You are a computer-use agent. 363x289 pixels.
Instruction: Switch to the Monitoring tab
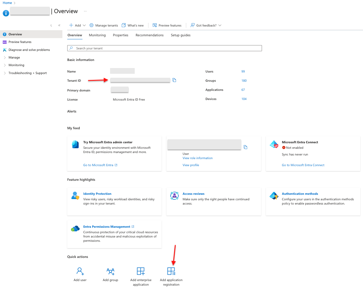[x=97, y=35]
